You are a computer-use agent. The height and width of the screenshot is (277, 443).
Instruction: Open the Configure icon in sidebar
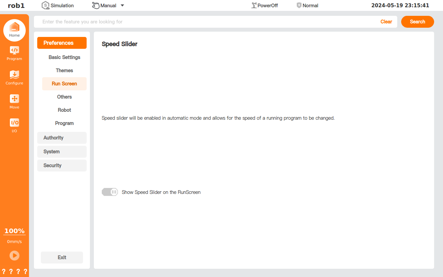point(14,75)
